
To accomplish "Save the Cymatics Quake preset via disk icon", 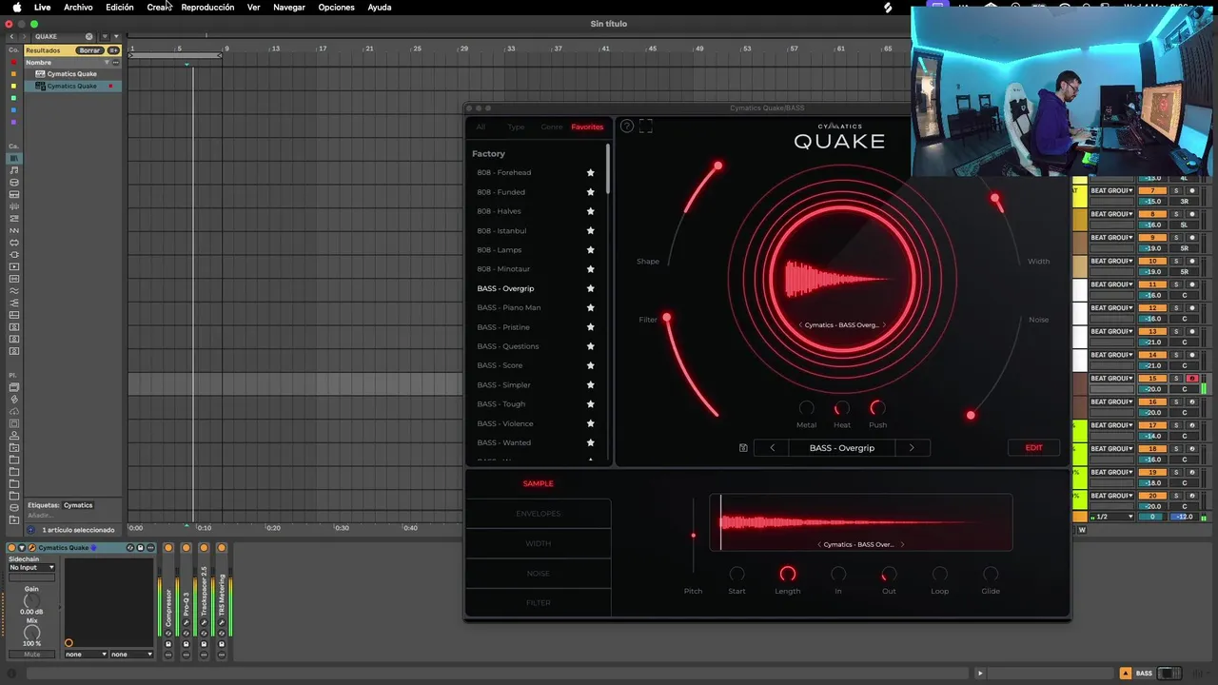I will tap(140, 548).
